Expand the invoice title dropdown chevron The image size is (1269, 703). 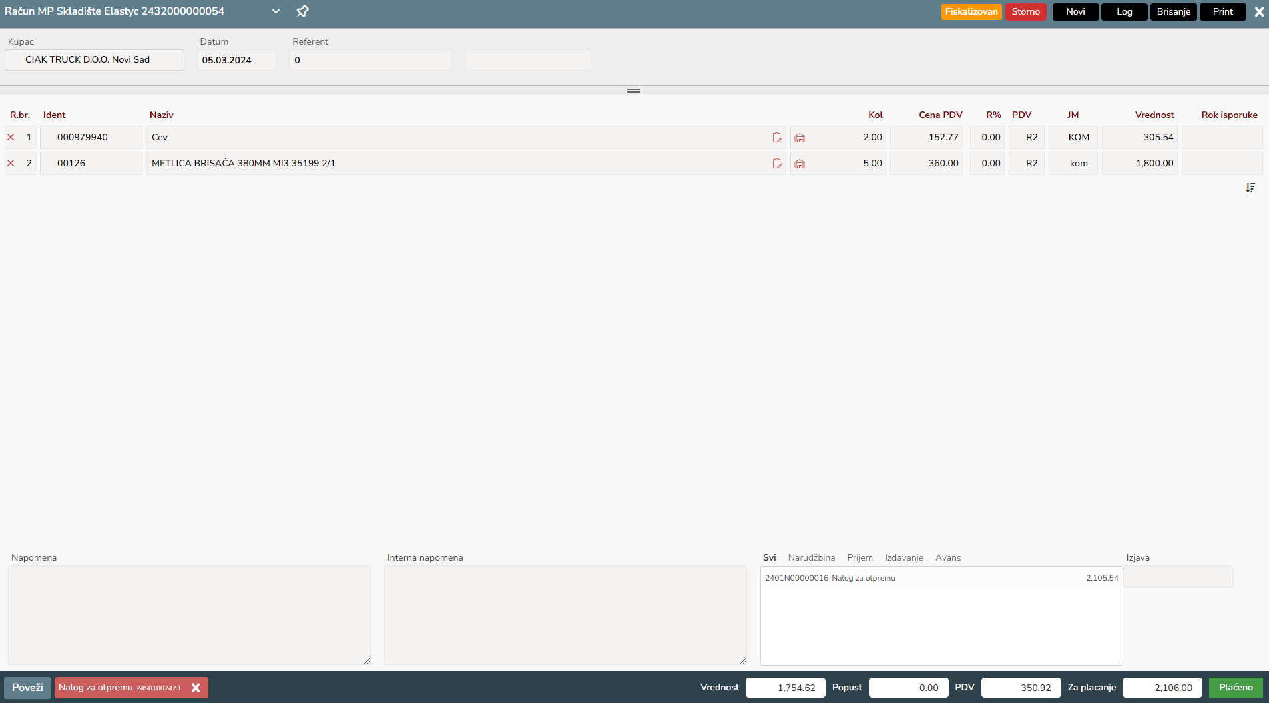tap(276, 11)
